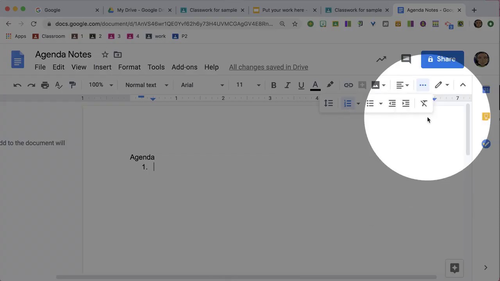Star the Agenda Notes document
This screenshot has width=500, height=281.
[105, 55]
